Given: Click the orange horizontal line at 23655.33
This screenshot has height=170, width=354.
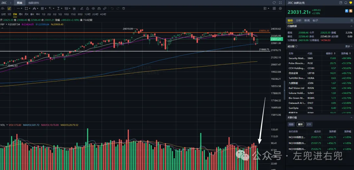Looking at the screenshot, I should tap(135, 32).
